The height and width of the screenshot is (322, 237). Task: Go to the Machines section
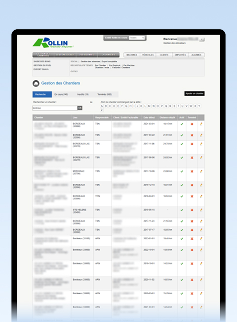pos(132,55)
